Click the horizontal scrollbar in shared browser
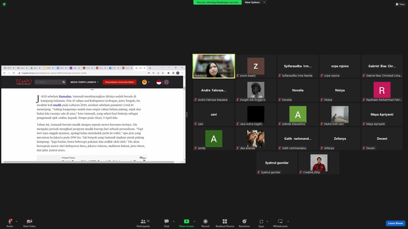Viewport: 408px width, 229px height. coord(89,162)
